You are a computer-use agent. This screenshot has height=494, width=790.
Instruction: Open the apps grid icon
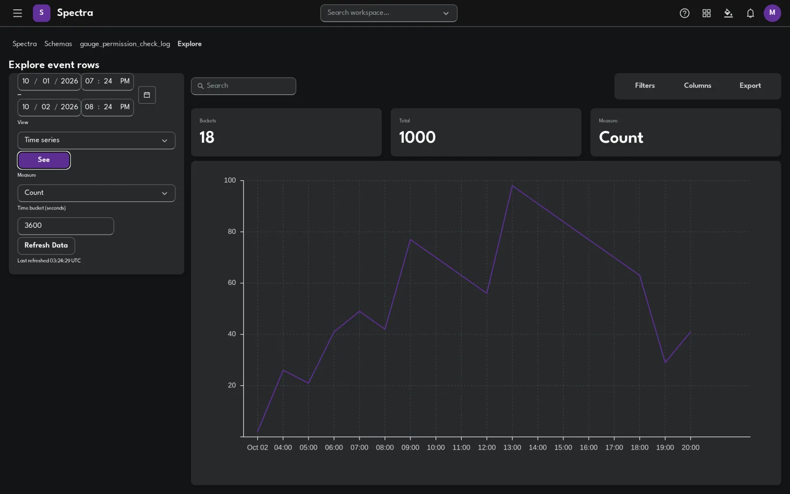coord(707,13)
